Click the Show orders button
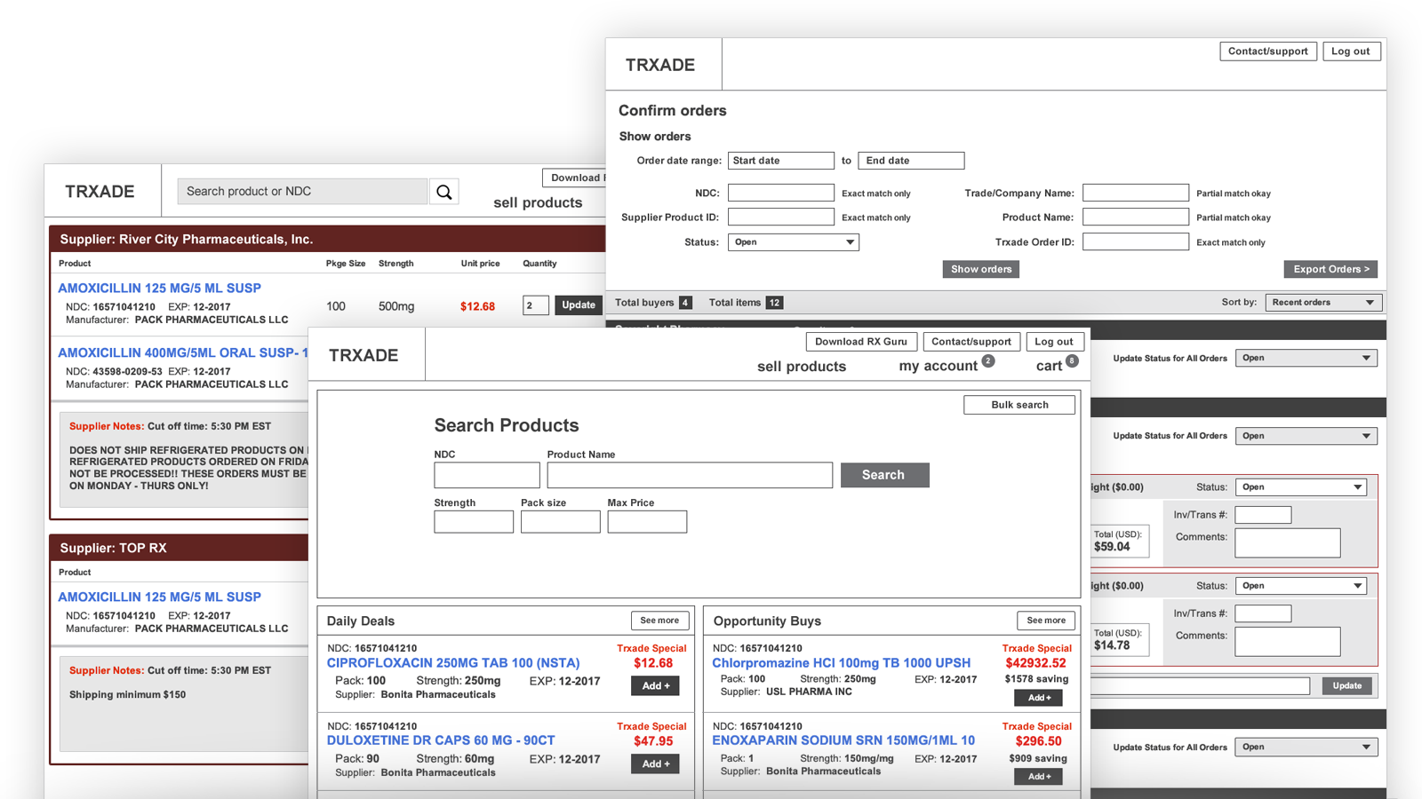Viewport: 1422px width, 799px height. point(981,269)
